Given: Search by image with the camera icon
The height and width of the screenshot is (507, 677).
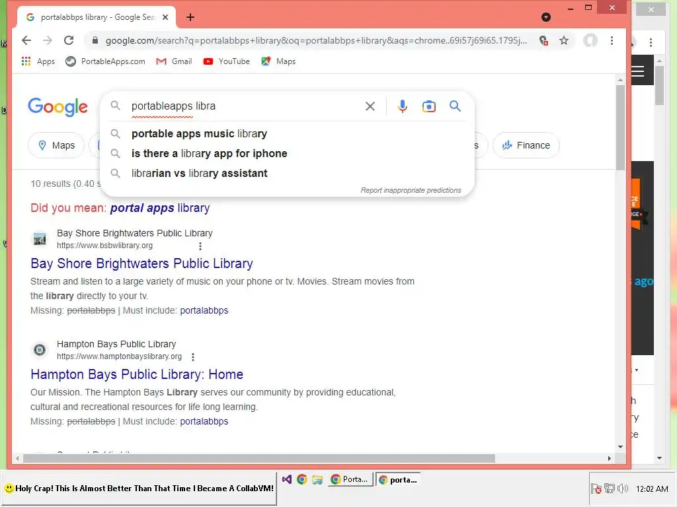Looking at the screenshot, I should click(x=428, y=106).
